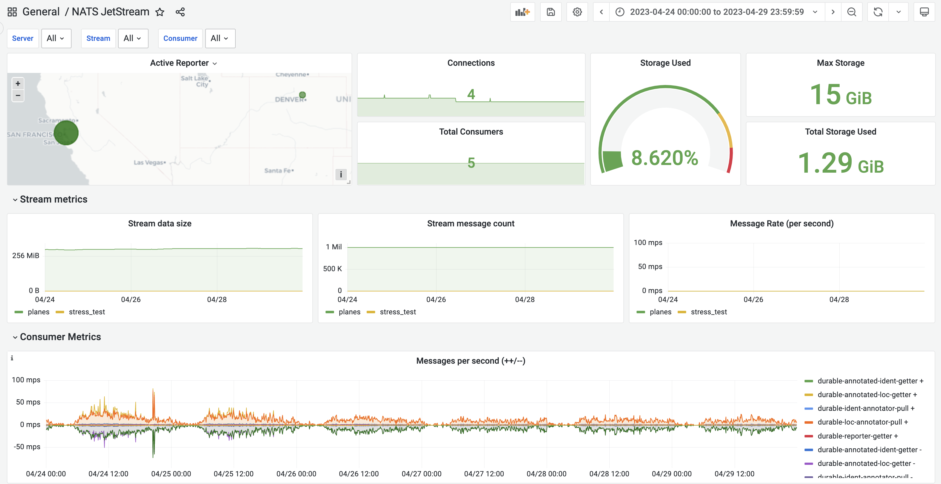941x484 pixels.
Task: Refresh the dashboard
Action: point(878,12)
